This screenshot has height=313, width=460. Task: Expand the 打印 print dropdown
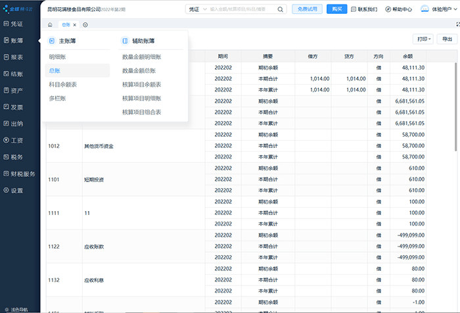point(423,39)
